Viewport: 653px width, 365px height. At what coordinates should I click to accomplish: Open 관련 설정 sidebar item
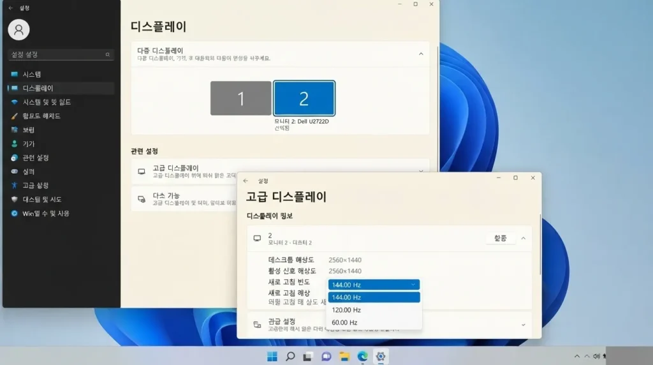61,158
